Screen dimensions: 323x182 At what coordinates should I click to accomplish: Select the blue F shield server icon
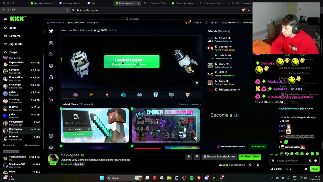pos(155,95)
